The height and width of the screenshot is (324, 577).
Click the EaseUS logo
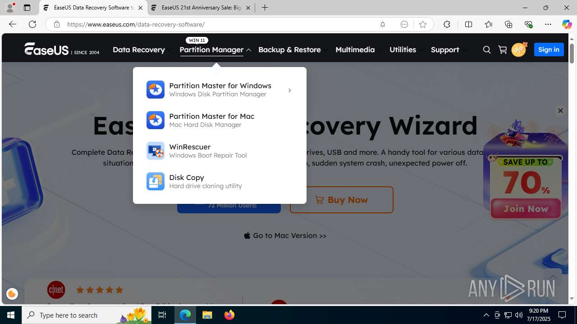62,49
